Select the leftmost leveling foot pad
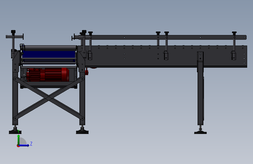This screenshot has width=253, height=164. click(x=15, y=132)
